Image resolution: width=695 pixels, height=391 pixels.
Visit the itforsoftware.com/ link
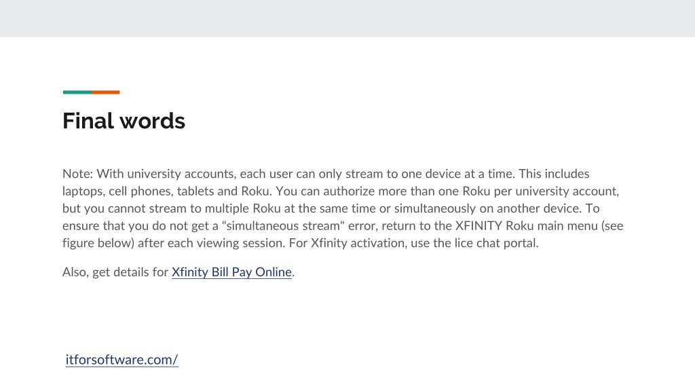[122, 360]
